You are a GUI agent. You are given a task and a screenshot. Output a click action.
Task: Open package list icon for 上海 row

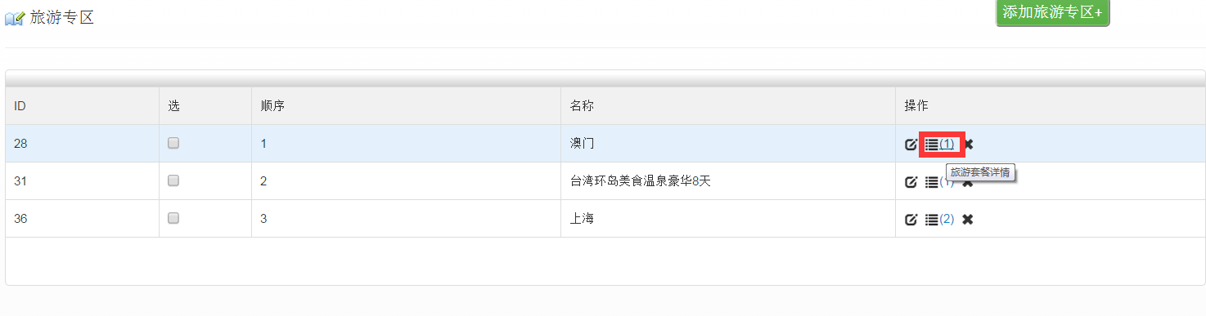(931, 220)
